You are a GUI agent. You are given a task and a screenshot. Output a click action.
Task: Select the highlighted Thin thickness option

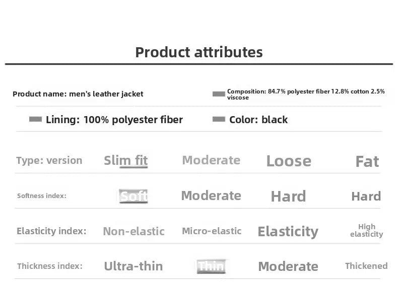tap(211, 266)
